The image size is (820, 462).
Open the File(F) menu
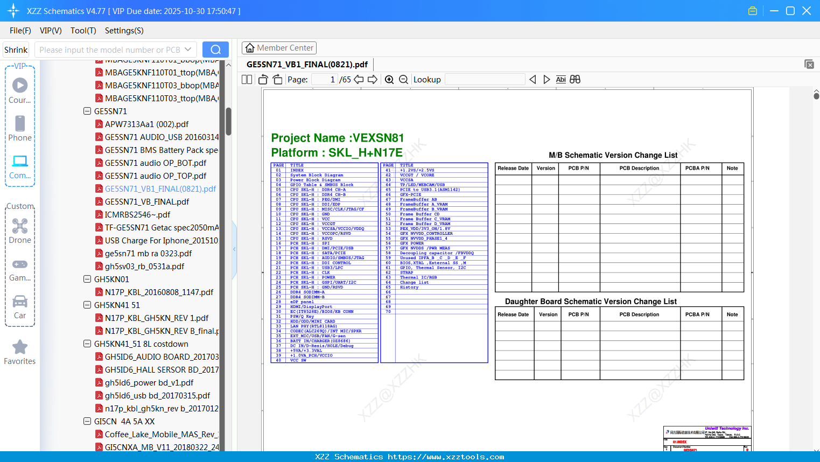click(x=20, y=31)
